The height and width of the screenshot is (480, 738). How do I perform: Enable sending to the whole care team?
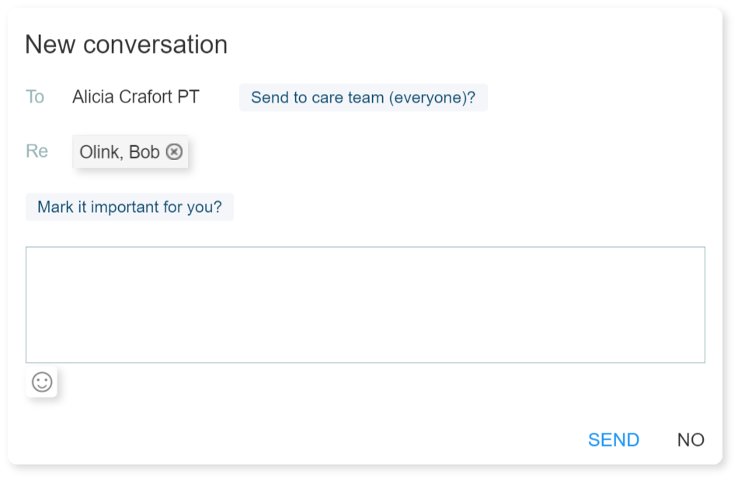click(x=363, y=98)
